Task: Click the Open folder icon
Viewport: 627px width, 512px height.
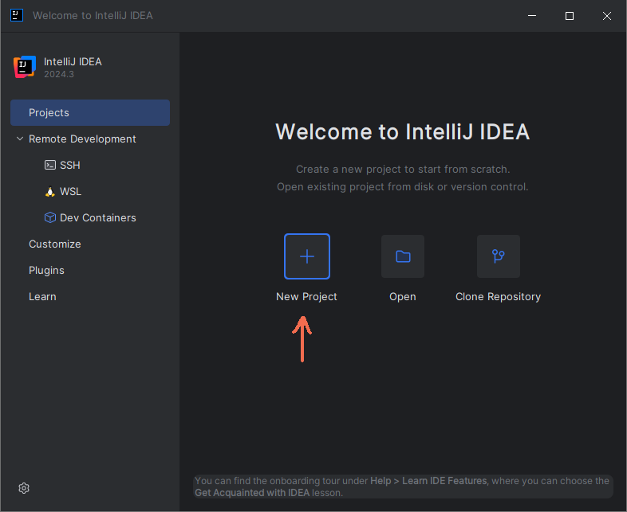Action: tap(403, 256)
